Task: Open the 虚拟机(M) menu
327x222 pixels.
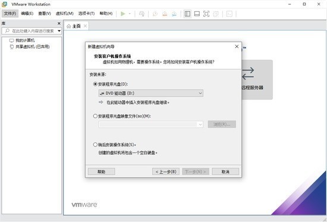Action: coord(64,14)
